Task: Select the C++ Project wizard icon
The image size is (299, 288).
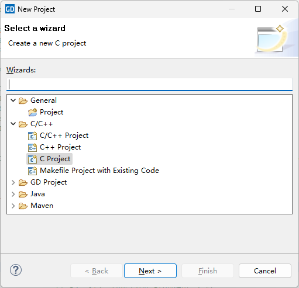Action: click(x=32, y=147)
